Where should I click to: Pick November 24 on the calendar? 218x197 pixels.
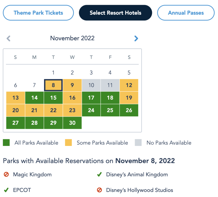91,110
